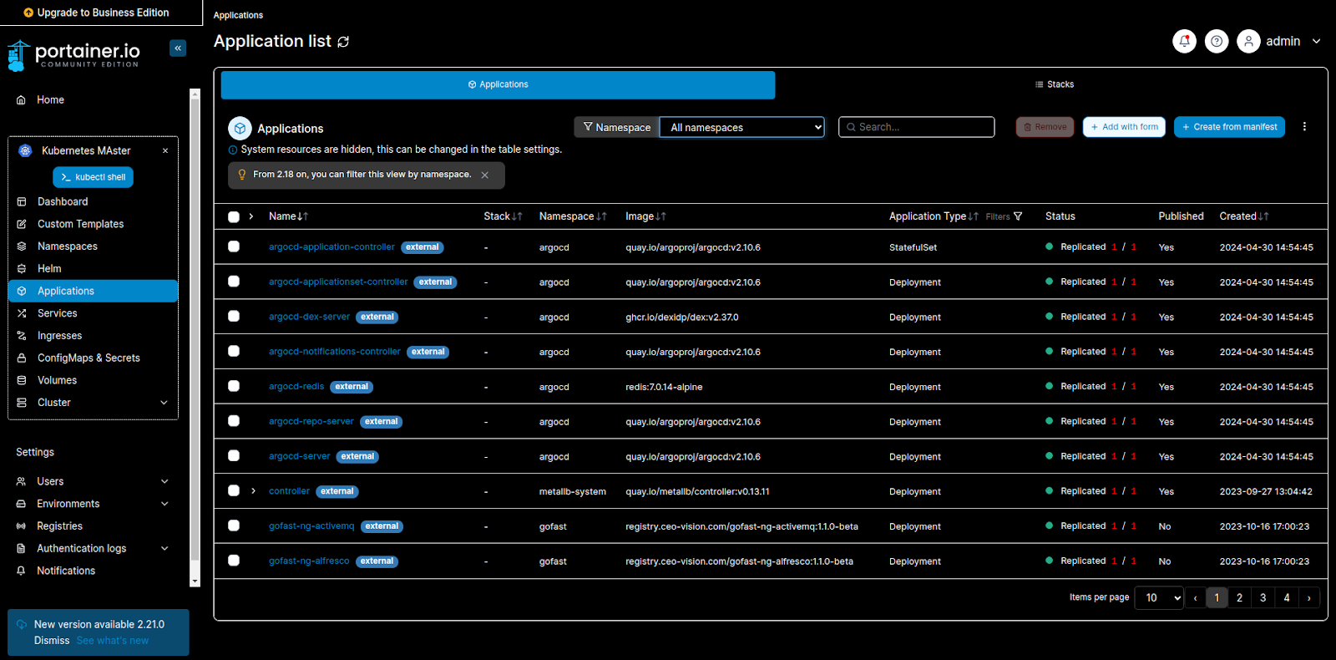The image size is (1336, 660).
Task: Go to page 3 of results
Action: click(1263, 598)
